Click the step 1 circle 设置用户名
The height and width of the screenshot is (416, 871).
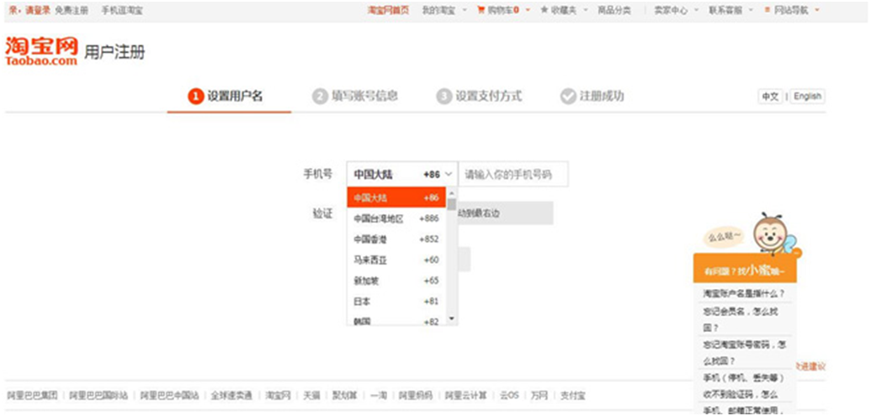click(195, 97)
